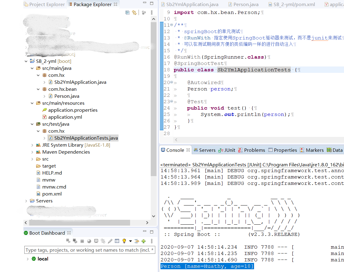Collapse the SB_2-yml project node

click(x=26, y=61)
